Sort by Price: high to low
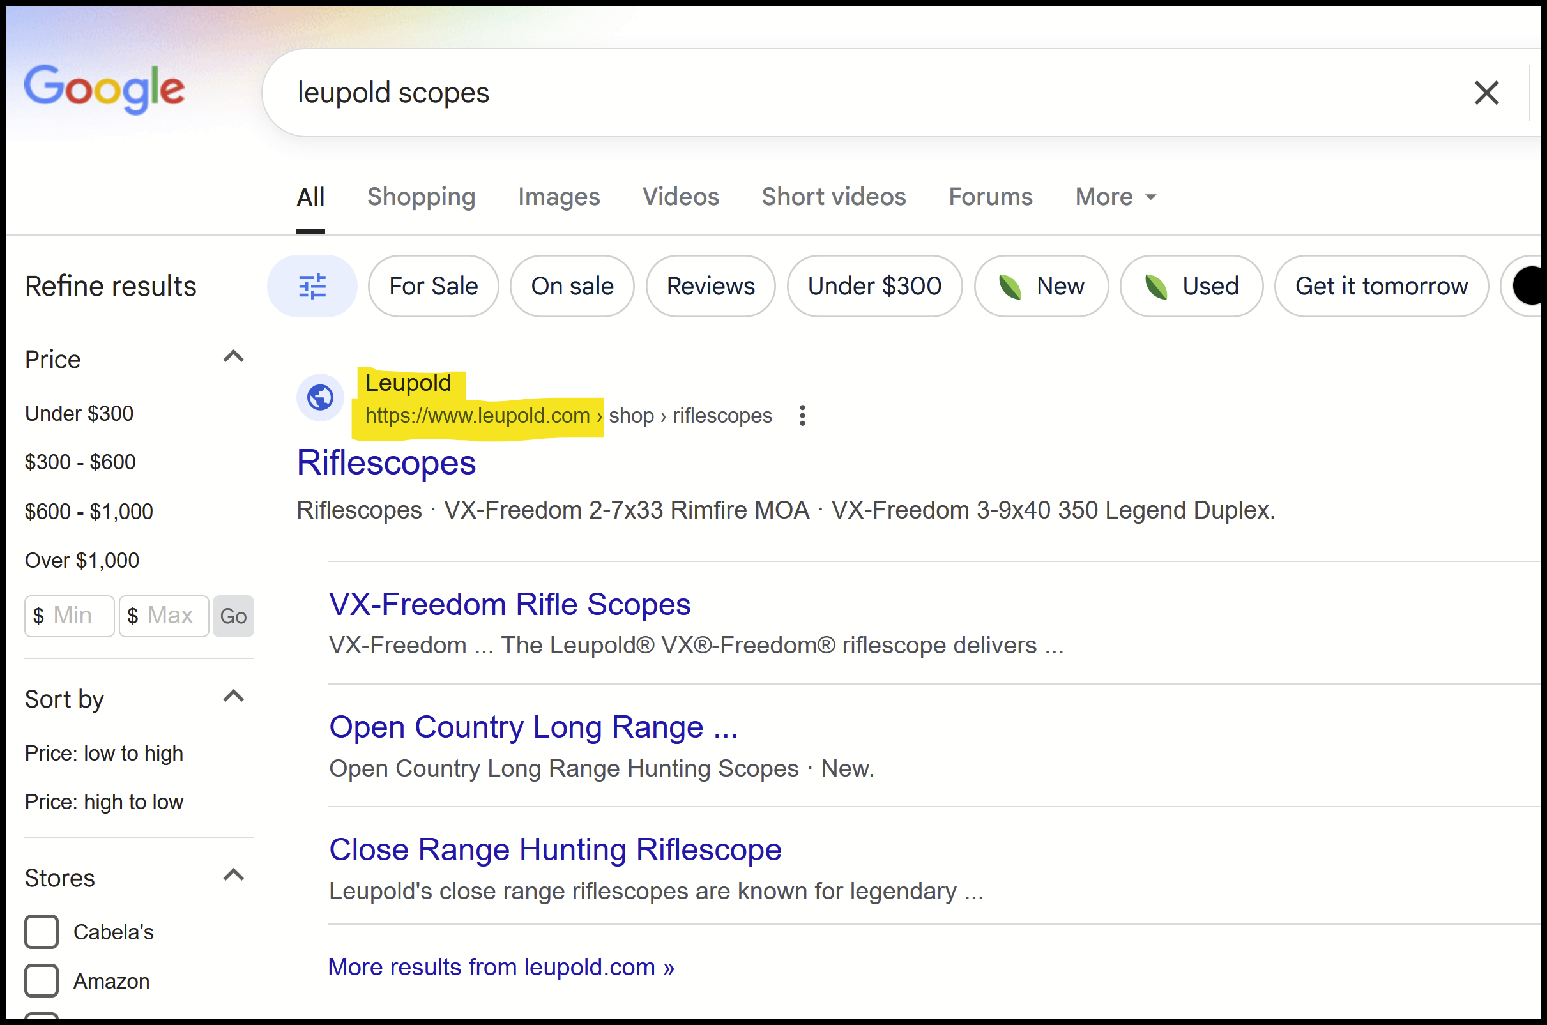 104,802
